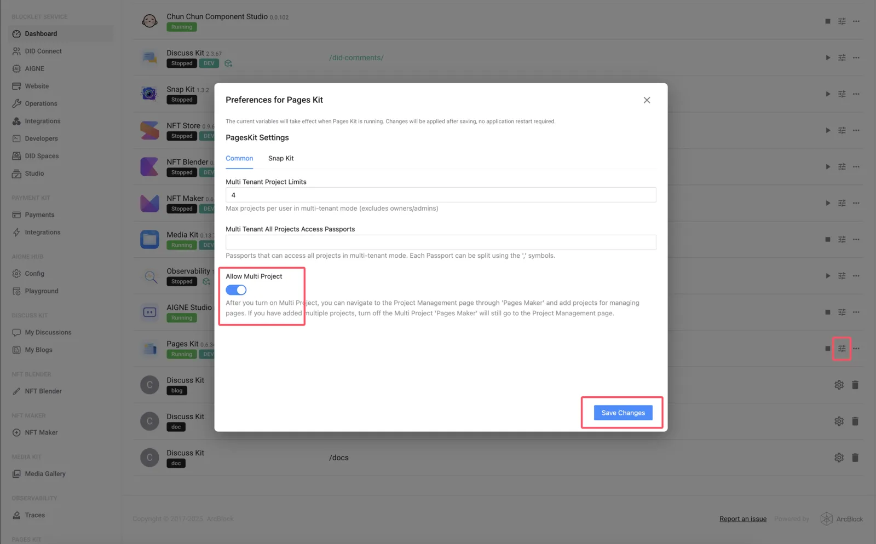Go to Dashboard in the sidebar
Screen dimensions: 876x544
click(61, 33)
